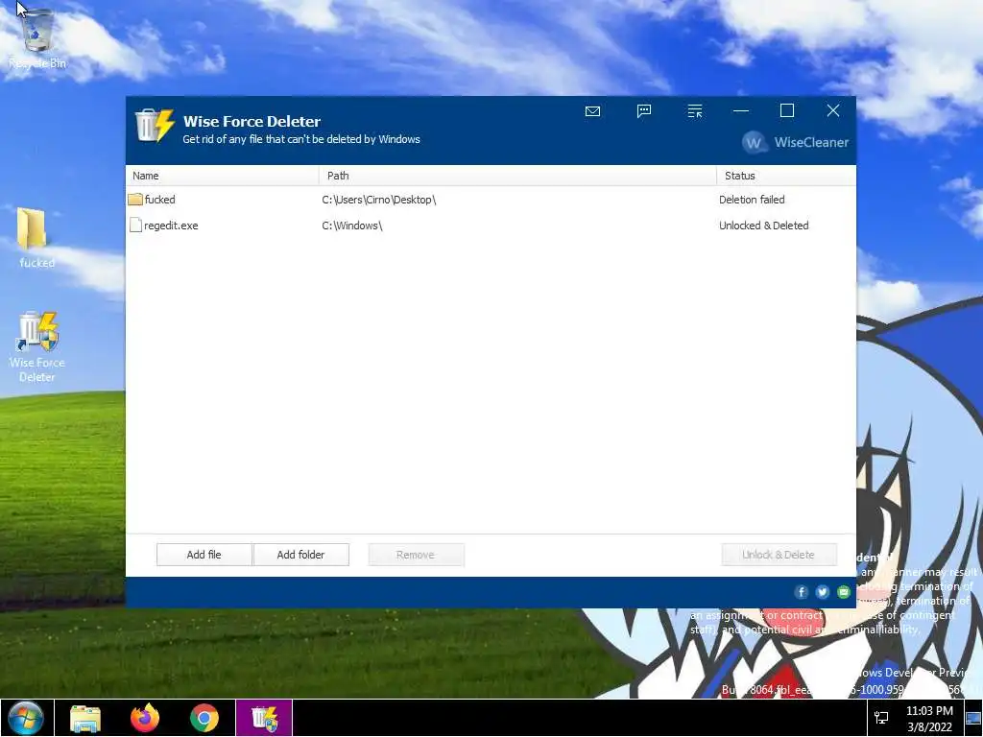Open File Explorer from the taskbar
983x737 pixels.
pos(85,718)
